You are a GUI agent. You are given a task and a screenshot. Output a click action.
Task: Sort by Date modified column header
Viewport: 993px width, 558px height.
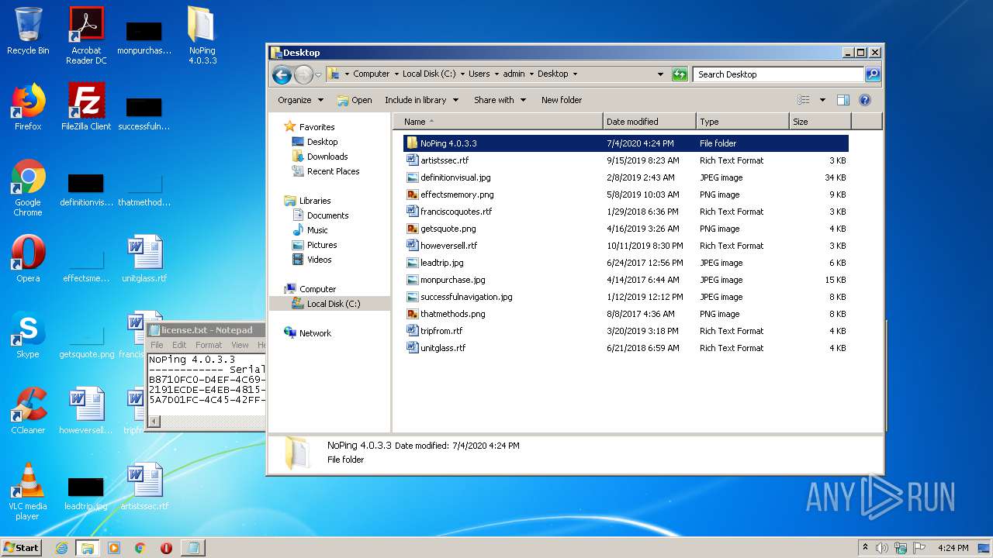(x=649, y=122)
